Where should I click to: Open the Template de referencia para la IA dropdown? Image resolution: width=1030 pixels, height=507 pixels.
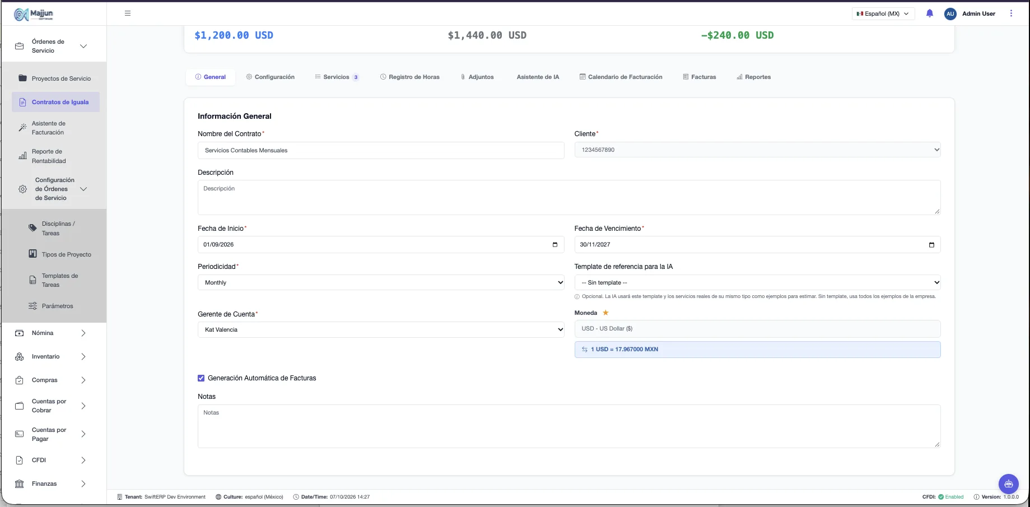click(757, 282)
